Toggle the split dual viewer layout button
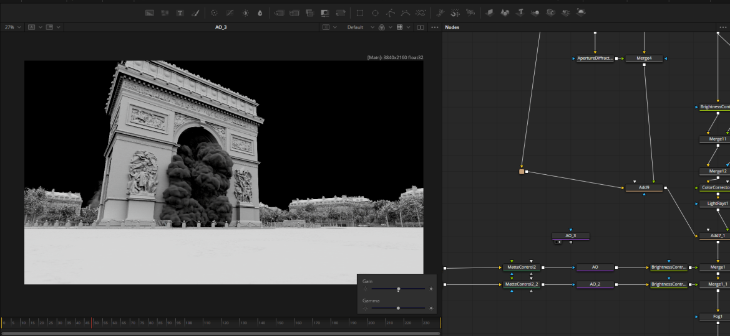Screen dimensions: 730x336 [x=421, y=27]
